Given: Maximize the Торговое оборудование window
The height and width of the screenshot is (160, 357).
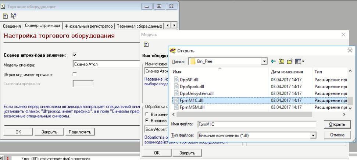Looking at the screenshot, I should pos(159,6).
